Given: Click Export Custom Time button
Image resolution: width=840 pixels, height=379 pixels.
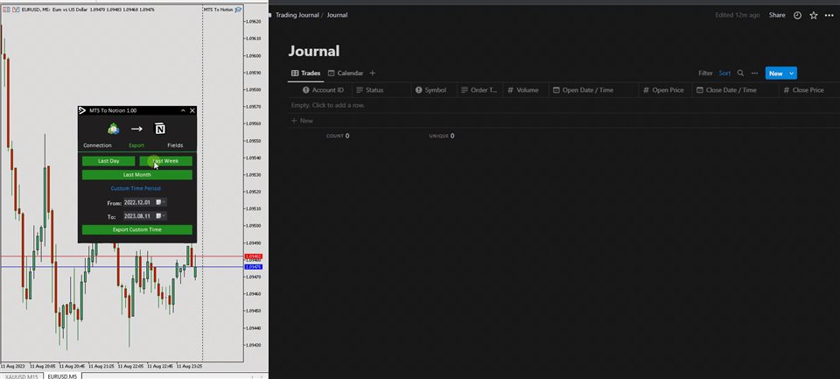Looking at the screenshot, I should tap(137, 229).
